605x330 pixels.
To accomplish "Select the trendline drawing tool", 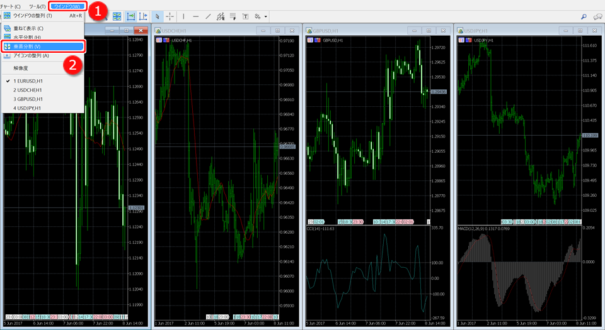I will coord(209,16).
